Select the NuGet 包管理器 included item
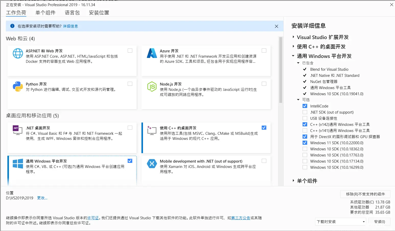395x231 pixels. tap(324, 81)
